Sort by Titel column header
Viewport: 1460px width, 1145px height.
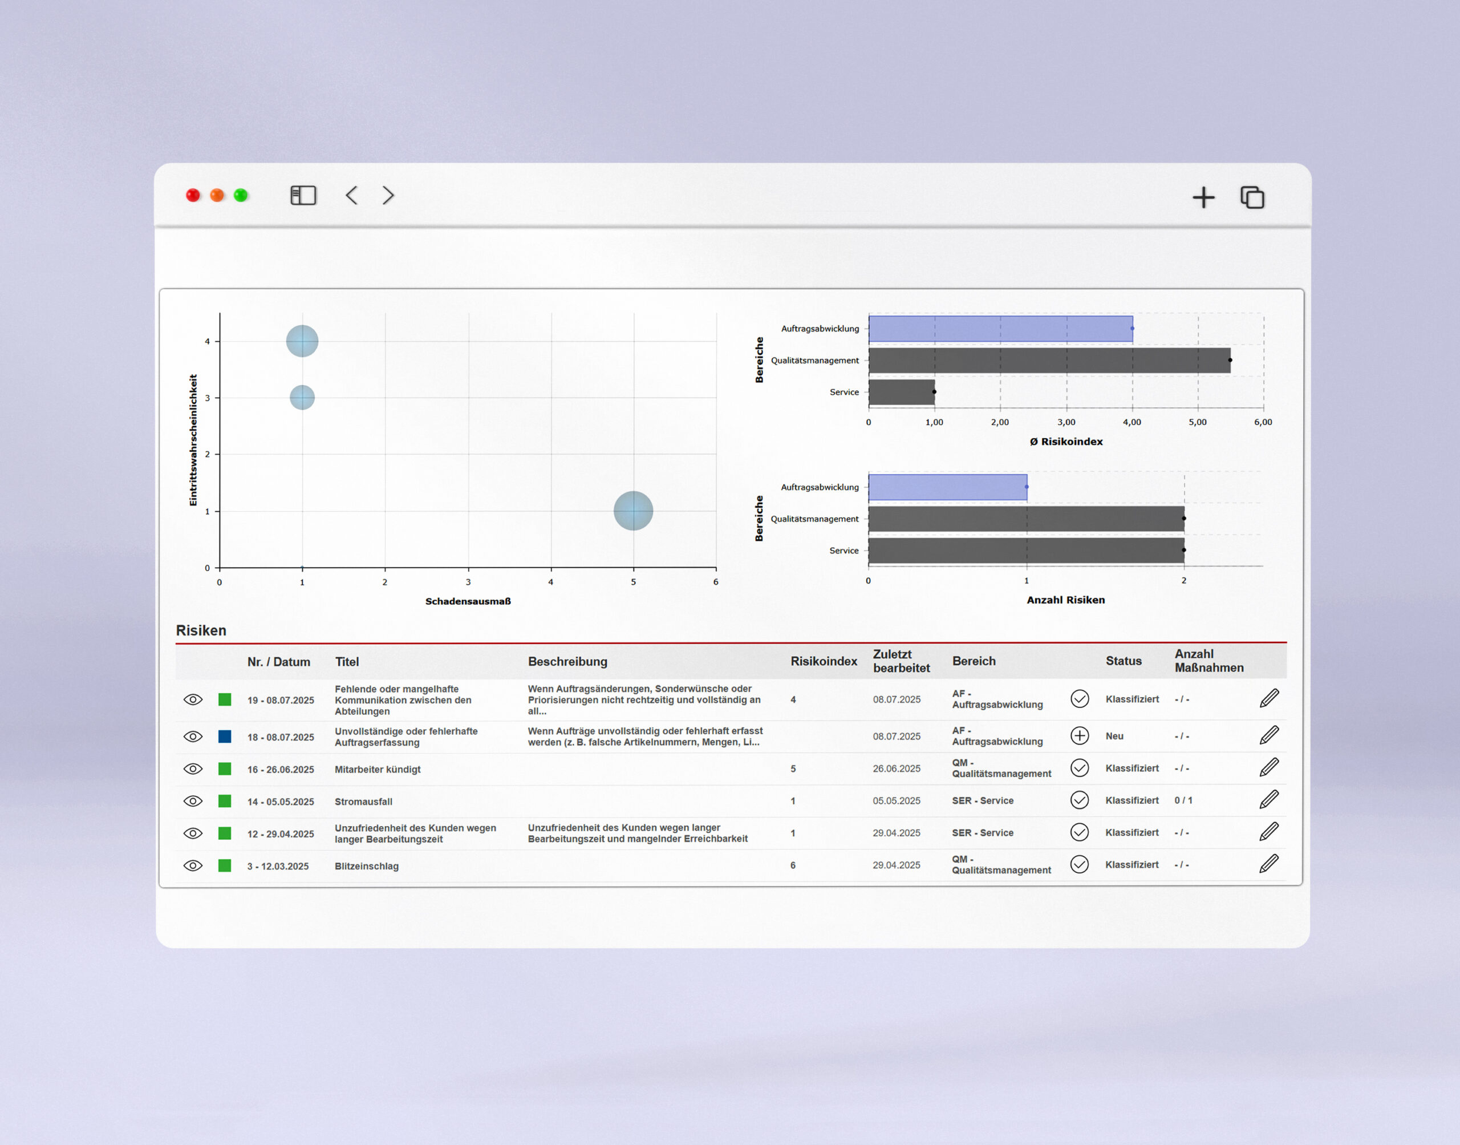(x=347, y=662)
